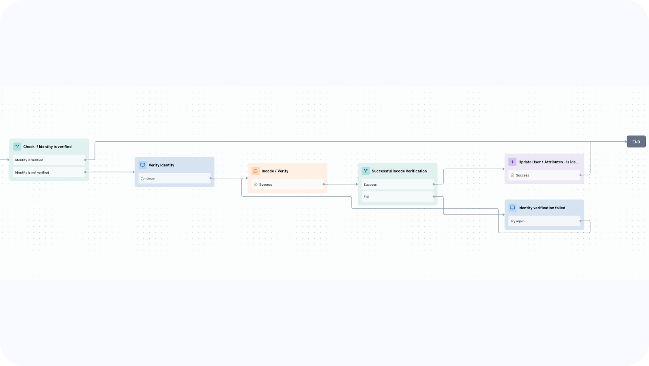Click branch icon on Successful Incode Verification node
This screenshot has width=649, height=366.
[365, 171]
